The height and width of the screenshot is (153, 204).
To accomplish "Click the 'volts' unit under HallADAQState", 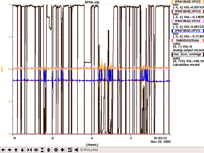I will 176,44.
